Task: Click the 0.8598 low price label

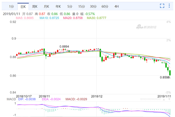Action: (164, 77)
